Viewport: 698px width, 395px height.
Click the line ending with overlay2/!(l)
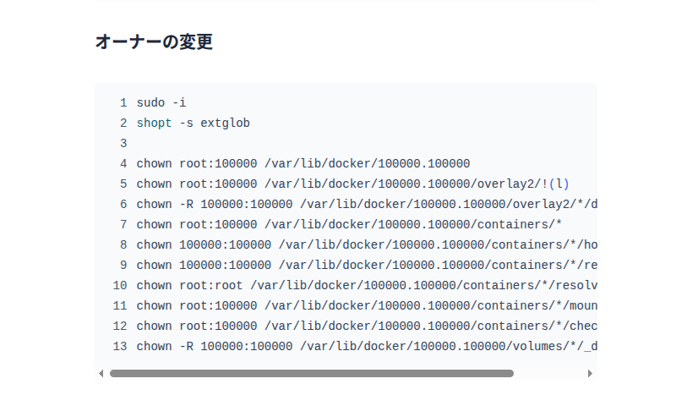pos(353,184)
